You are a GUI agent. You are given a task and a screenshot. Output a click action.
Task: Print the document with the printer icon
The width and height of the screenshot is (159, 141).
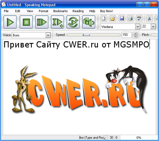click(x=130, y=19)
